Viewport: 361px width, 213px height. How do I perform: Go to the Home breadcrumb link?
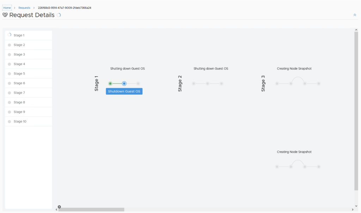(7, 8)
